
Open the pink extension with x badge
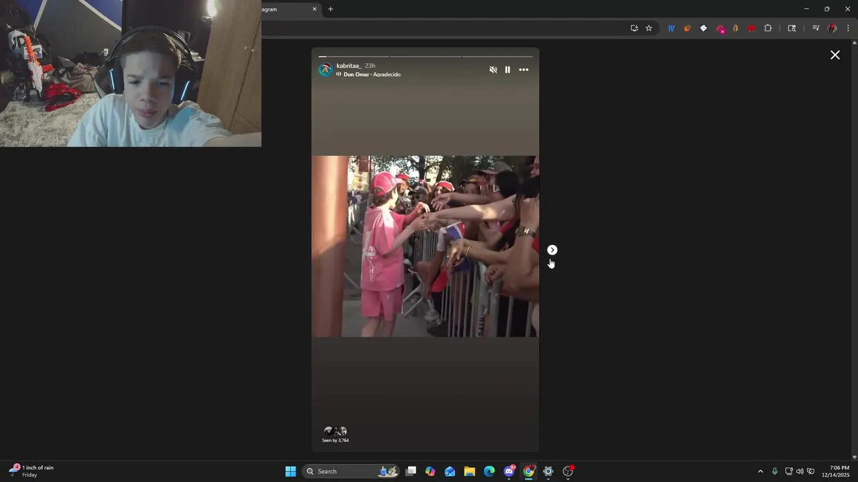[720, 29]
